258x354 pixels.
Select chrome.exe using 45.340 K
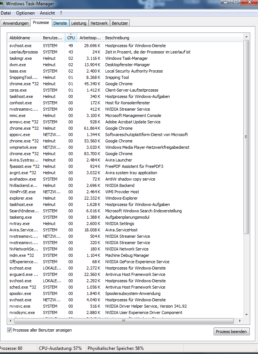[125, 84]
